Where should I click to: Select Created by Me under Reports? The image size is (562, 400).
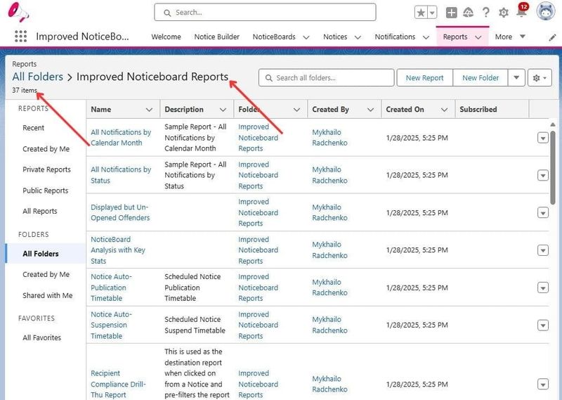point(46,149)
